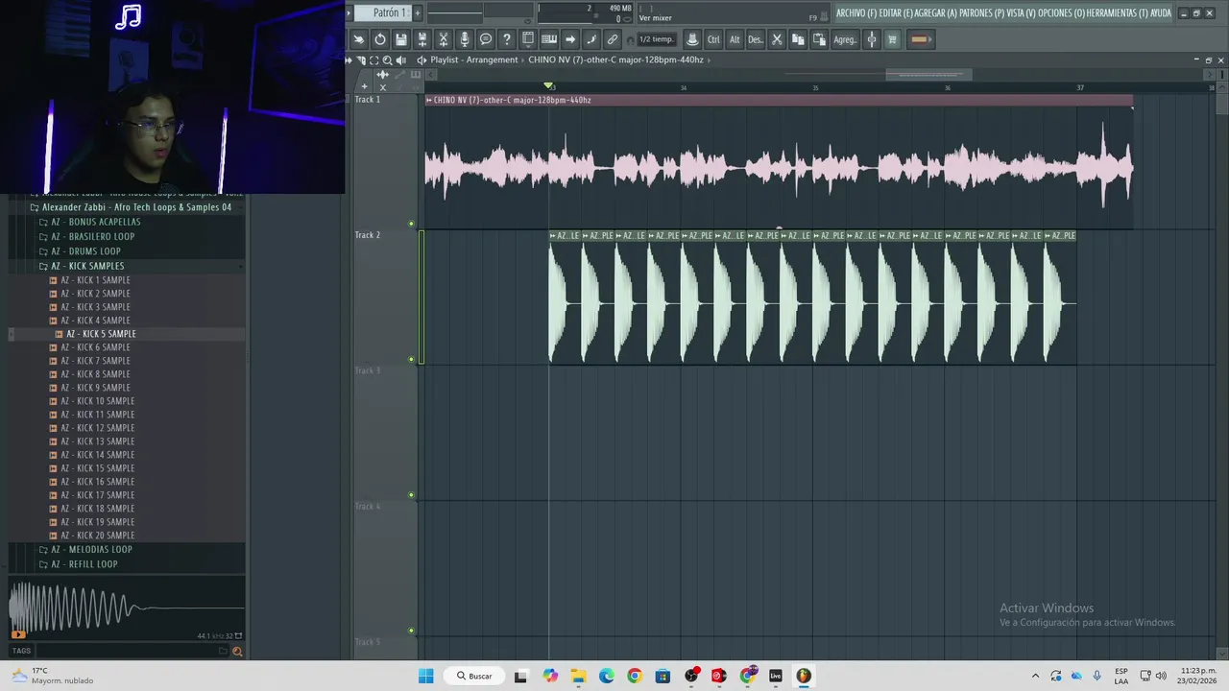Open the ARCHIVO menu
Image resolution: width=1229 pixels, height=691 pixels.
pos(855,12)
